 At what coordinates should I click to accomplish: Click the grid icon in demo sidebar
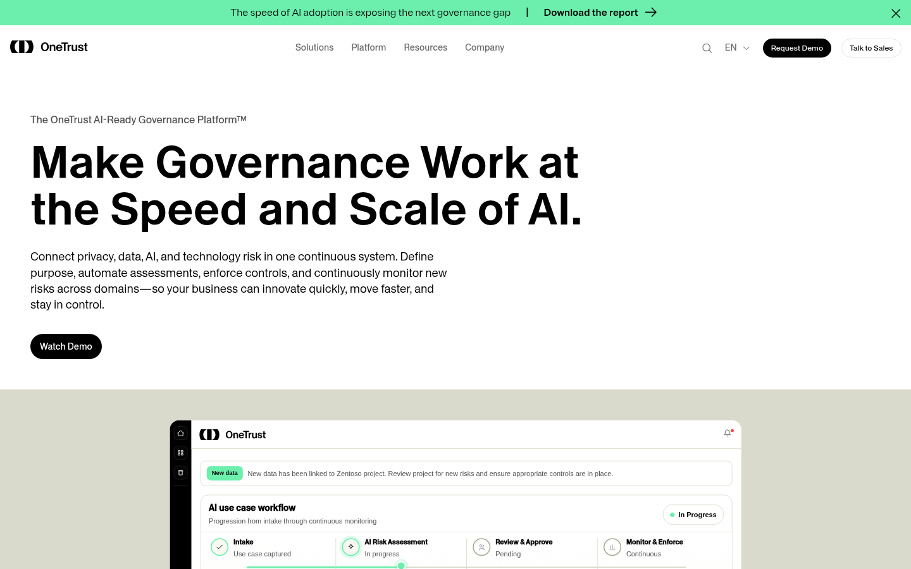(x=180, y=453)
